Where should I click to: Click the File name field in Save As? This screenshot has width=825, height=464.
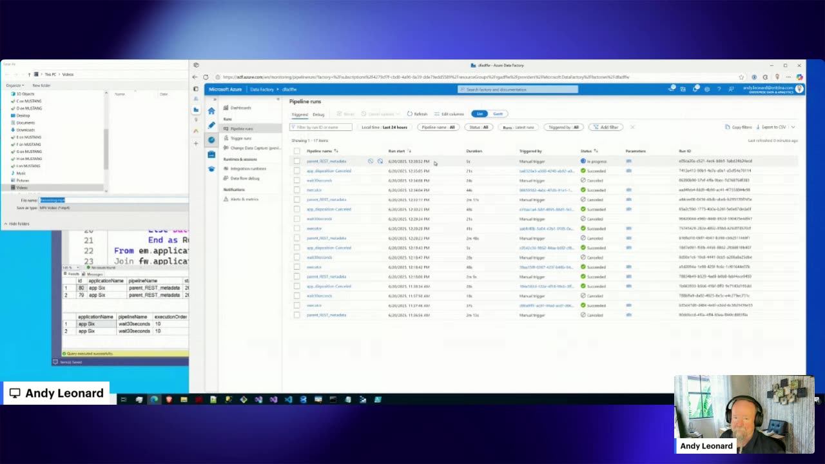tap(113, 200)
